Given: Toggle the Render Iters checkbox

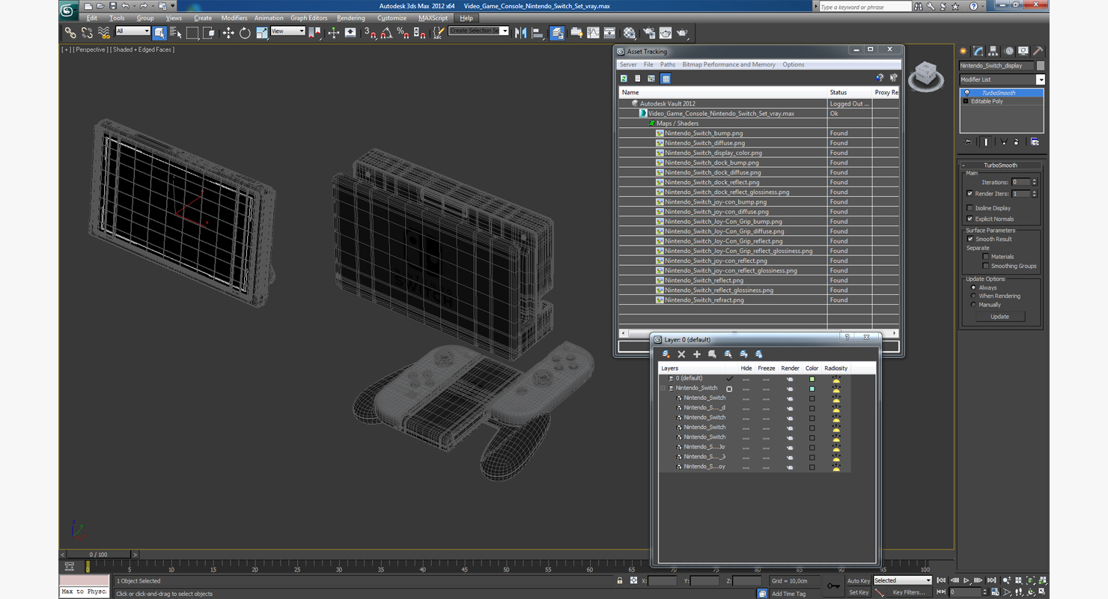Looking at the screenshot, I should 970,194.
